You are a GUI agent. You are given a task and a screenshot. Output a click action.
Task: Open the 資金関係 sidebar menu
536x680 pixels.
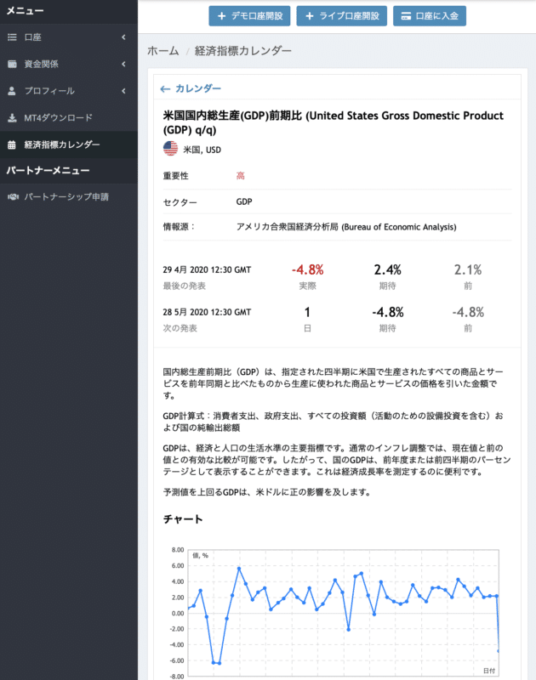coord(69,65)
